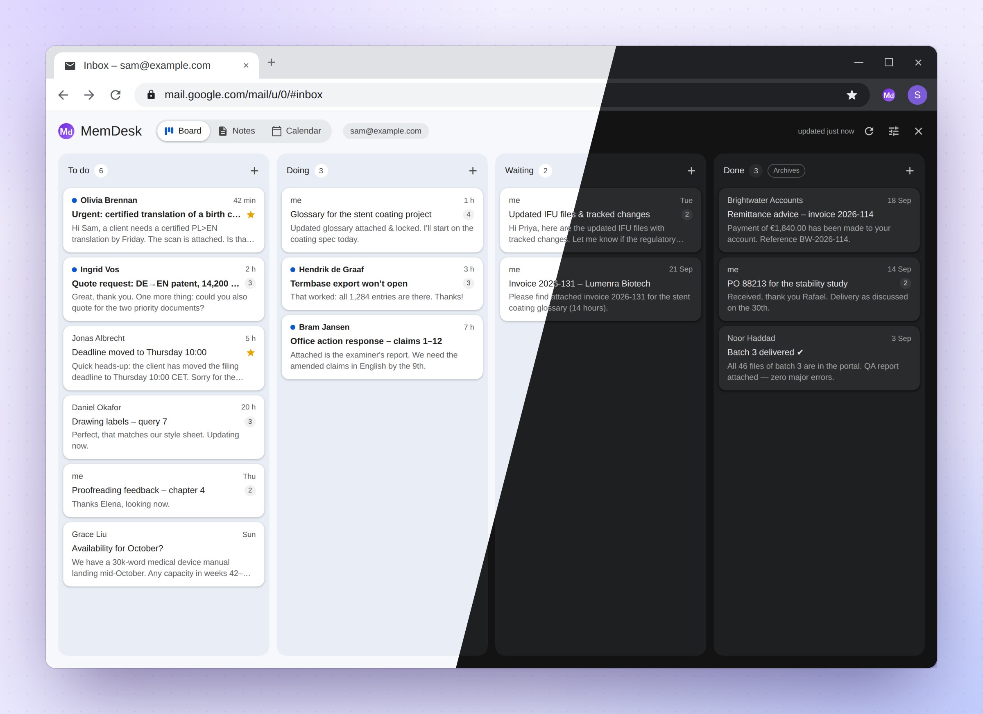The image size is (983, 714).
Task: Refresh the MemDesk board
Action: pyautogui.click(x=869, y=131)
